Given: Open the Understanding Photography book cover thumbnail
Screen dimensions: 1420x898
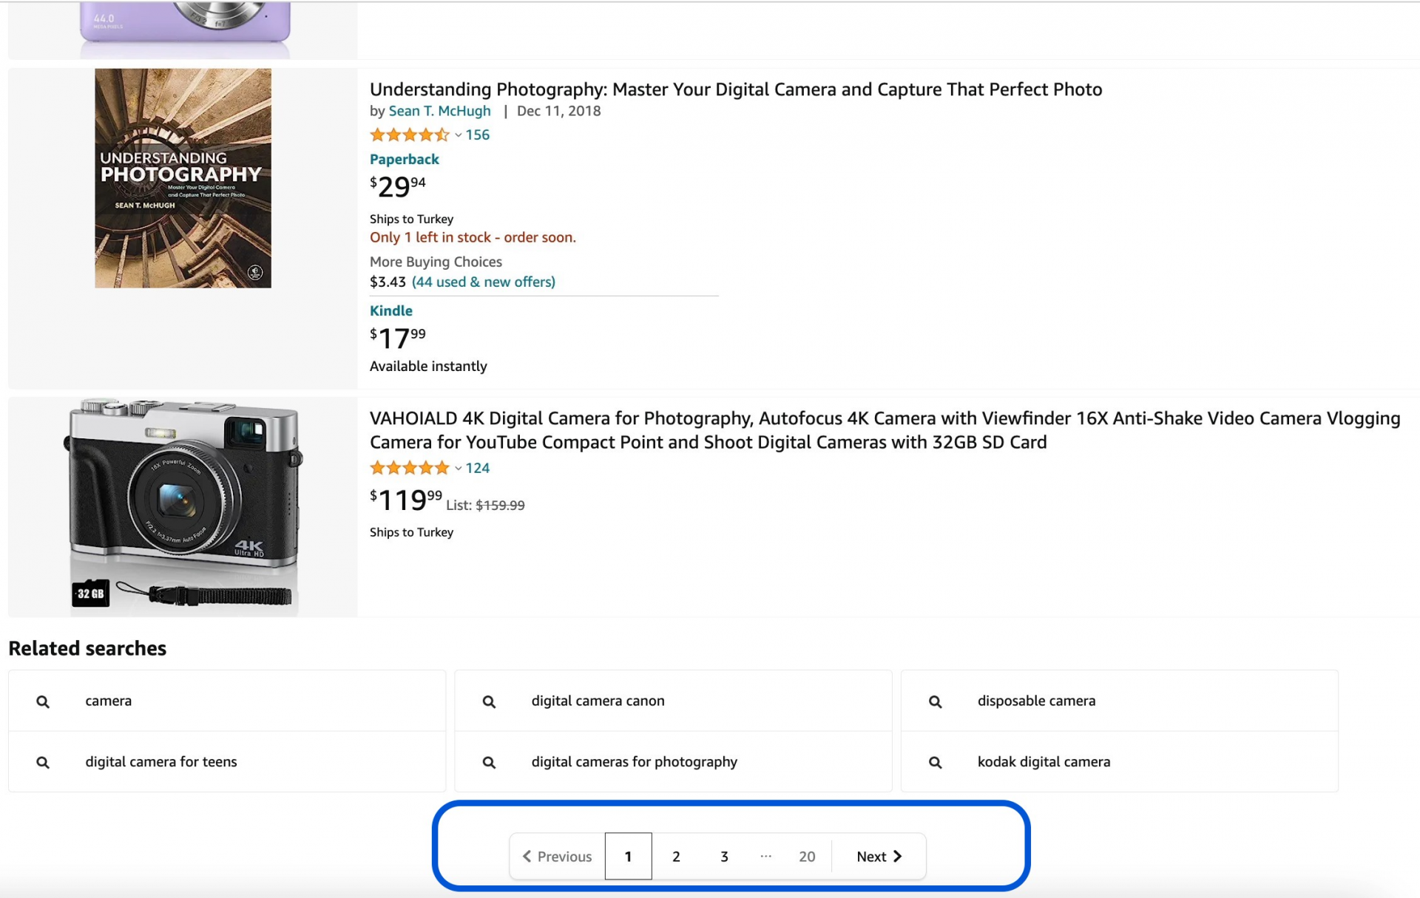Looking at the screenshot, I should (182, 177).
